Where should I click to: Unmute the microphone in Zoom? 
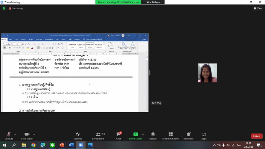[9, 135]
